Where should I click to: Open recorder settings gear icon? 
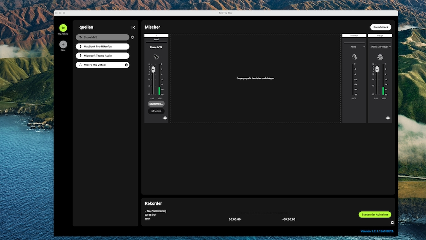pos(392,222)
